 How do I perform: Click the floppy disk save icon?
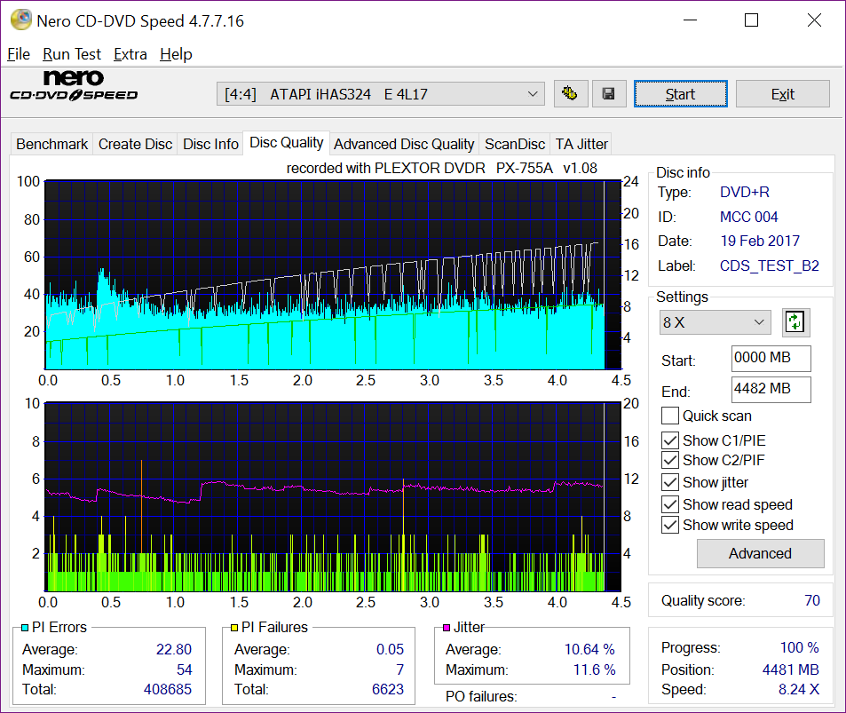(x=608, y=93)
